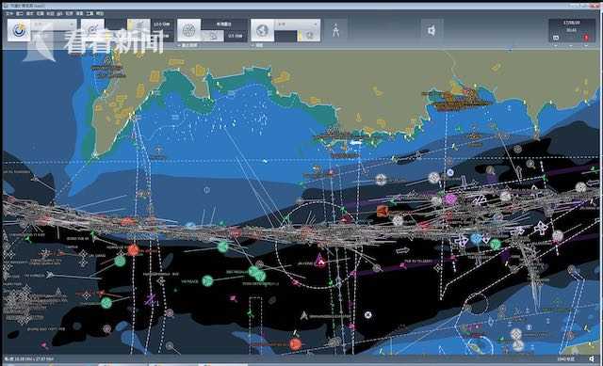Screen dimensions: 603x366
Task: Toggle the checkbox below the earth globe icon
Action: click(x=253, y=45)
